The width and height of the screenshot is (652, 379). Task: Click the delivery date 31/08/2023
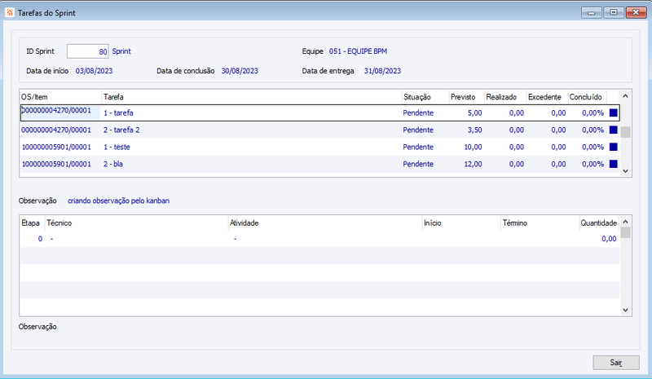click(382, 71)
